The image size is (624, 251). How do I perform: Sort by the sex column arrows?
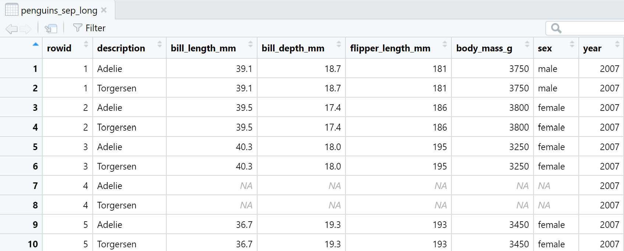coord(572,44)
